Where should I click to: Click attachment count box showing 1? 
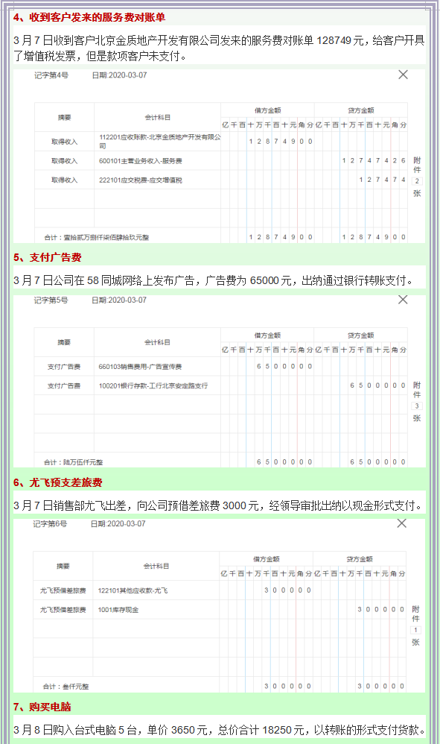click(x=415, y=630)
